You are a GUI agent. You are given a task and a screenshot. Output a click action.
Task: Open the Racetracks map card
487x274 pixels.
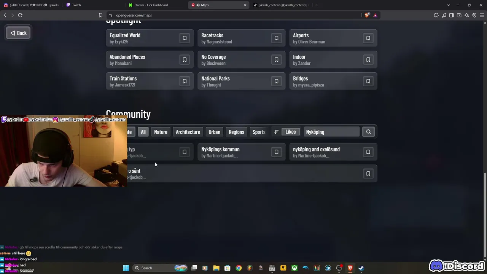241,38
